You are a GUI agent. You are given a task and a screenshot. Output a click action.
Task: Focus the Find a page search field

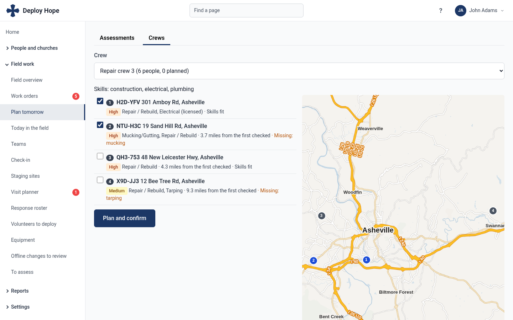(247, 11)
